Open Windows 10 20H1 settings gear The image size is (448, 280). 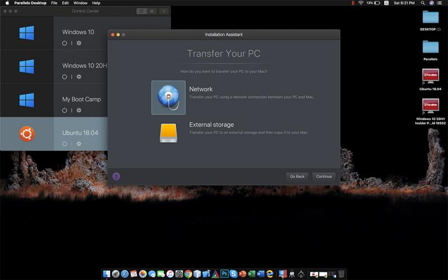pos(79,77)
